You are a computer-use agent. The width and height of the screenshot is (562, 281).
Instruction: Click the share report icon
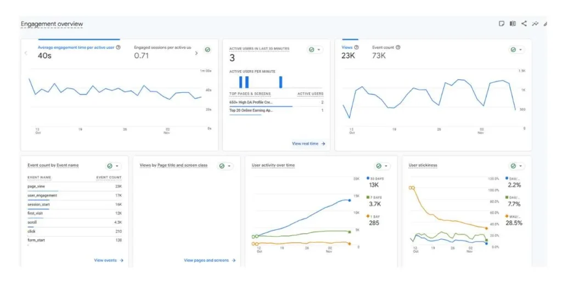tap(524, 24)
